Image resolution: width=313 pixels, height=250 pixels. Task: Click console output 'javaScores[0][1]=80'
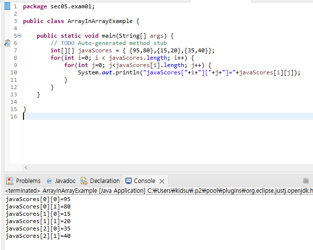click(38, 206)
